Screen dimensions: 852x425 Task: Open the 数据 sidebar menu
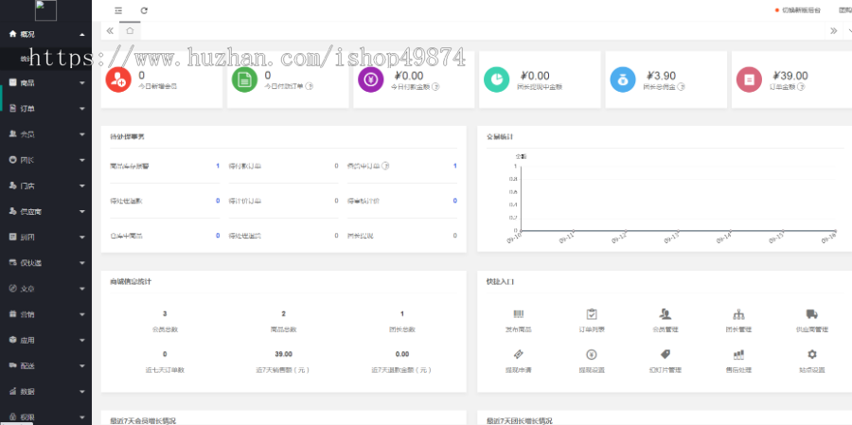click(x=45, y=391)
